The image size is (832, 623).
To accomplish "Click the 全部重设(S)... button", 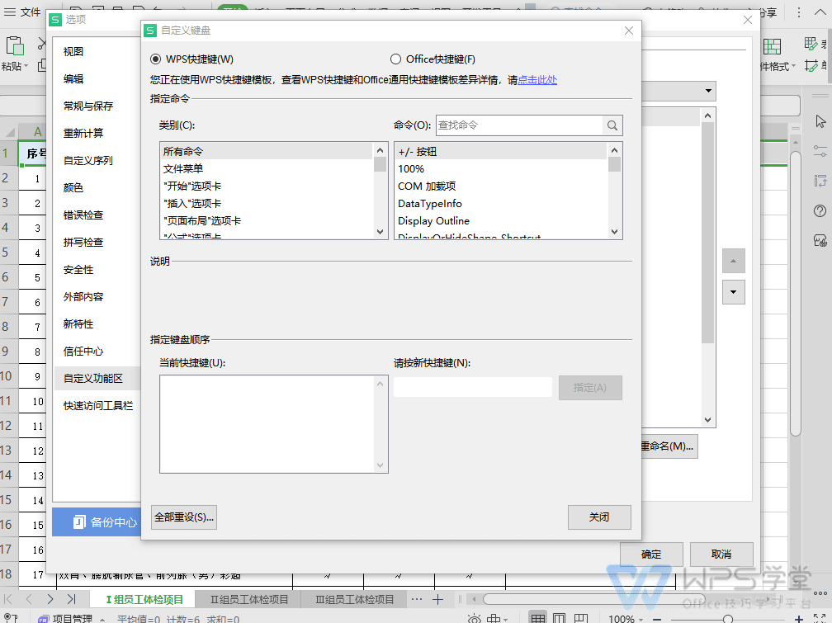I will (x=184, y=517).
